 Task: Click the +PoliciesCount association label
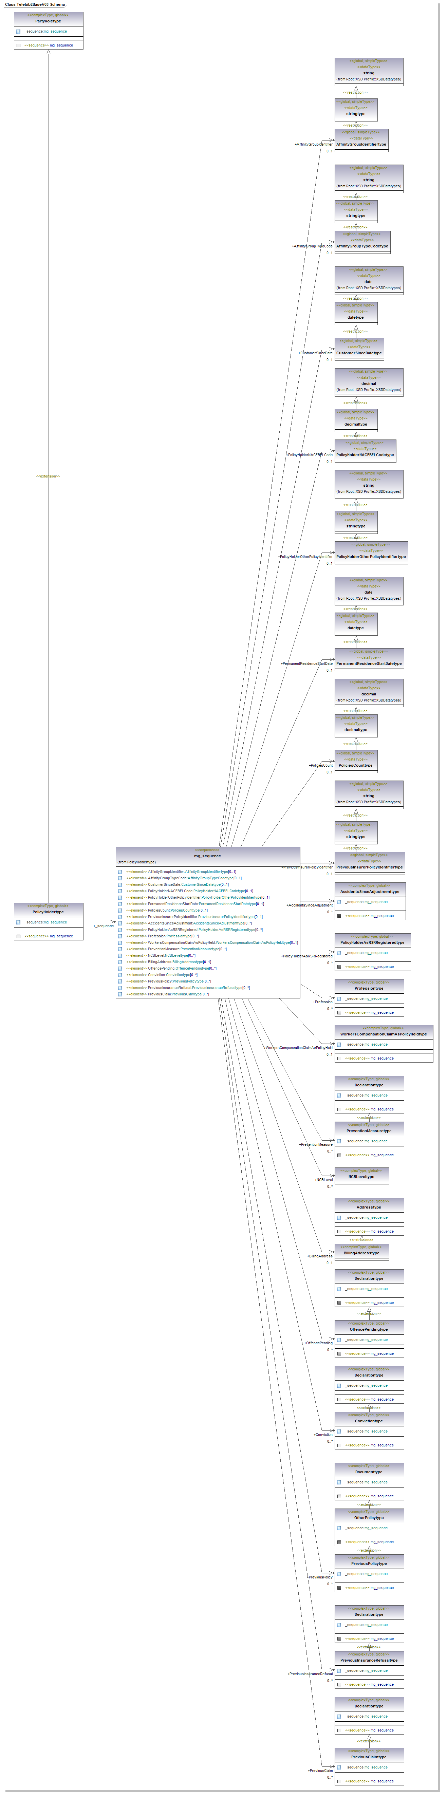(321, 765)
